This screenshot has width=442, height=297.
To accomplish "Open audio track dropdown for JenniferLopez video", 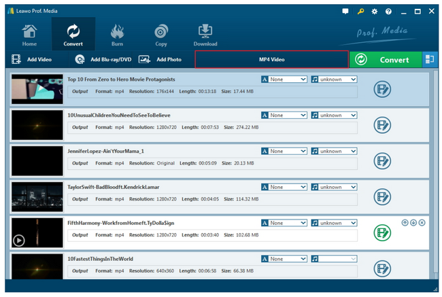I will point(334,151).
